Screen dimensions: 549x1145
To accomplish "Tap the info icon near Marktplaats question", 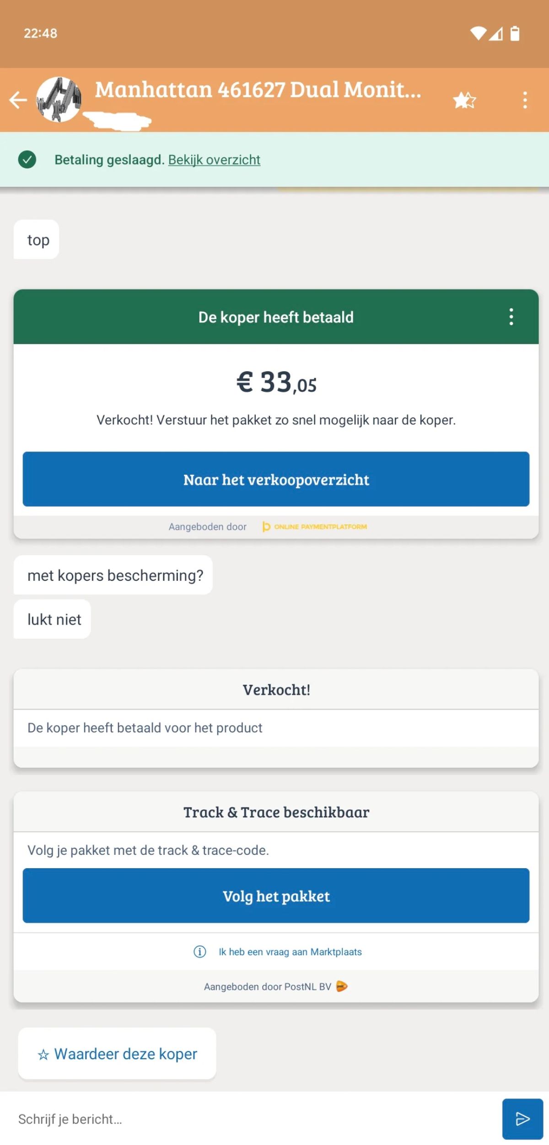I will pos(199,952).
